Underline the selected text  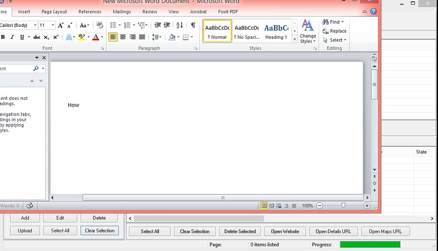click(x=22, y=37)
